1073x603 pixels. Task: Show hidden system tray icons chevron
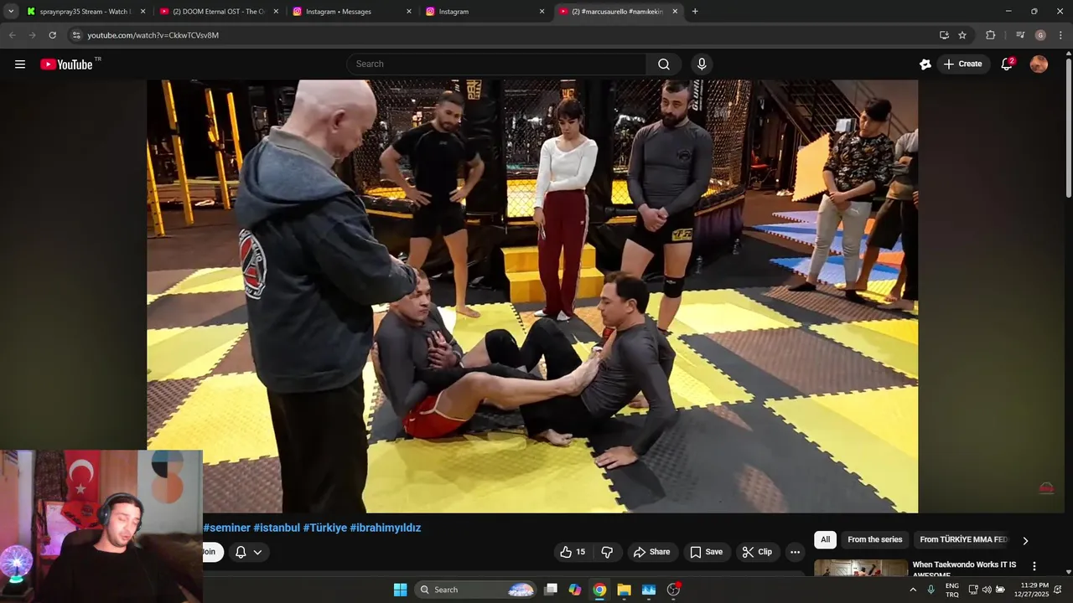point(913,590)
